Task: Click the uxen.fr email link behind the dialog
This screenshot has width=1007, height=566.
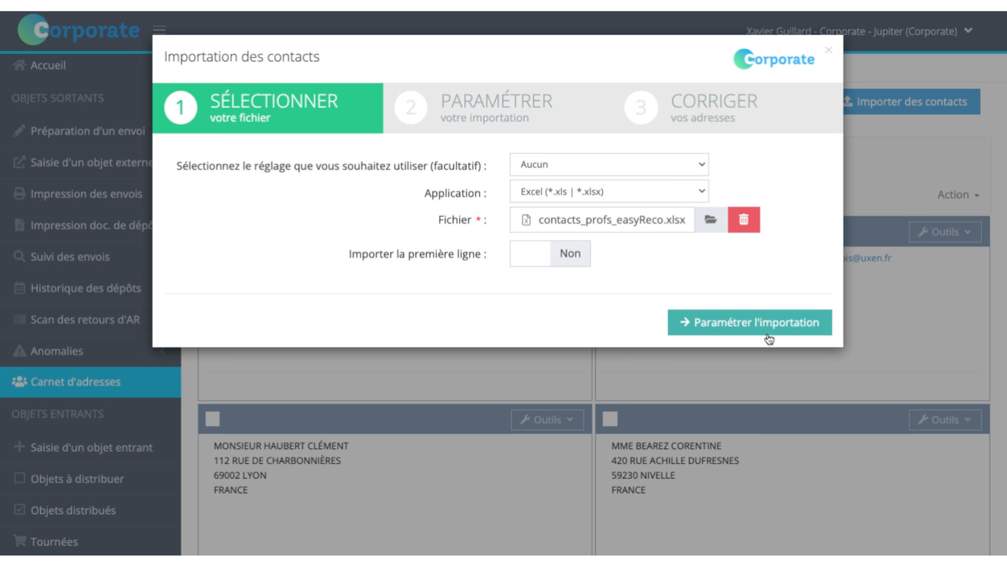Action: pos(867,258)
